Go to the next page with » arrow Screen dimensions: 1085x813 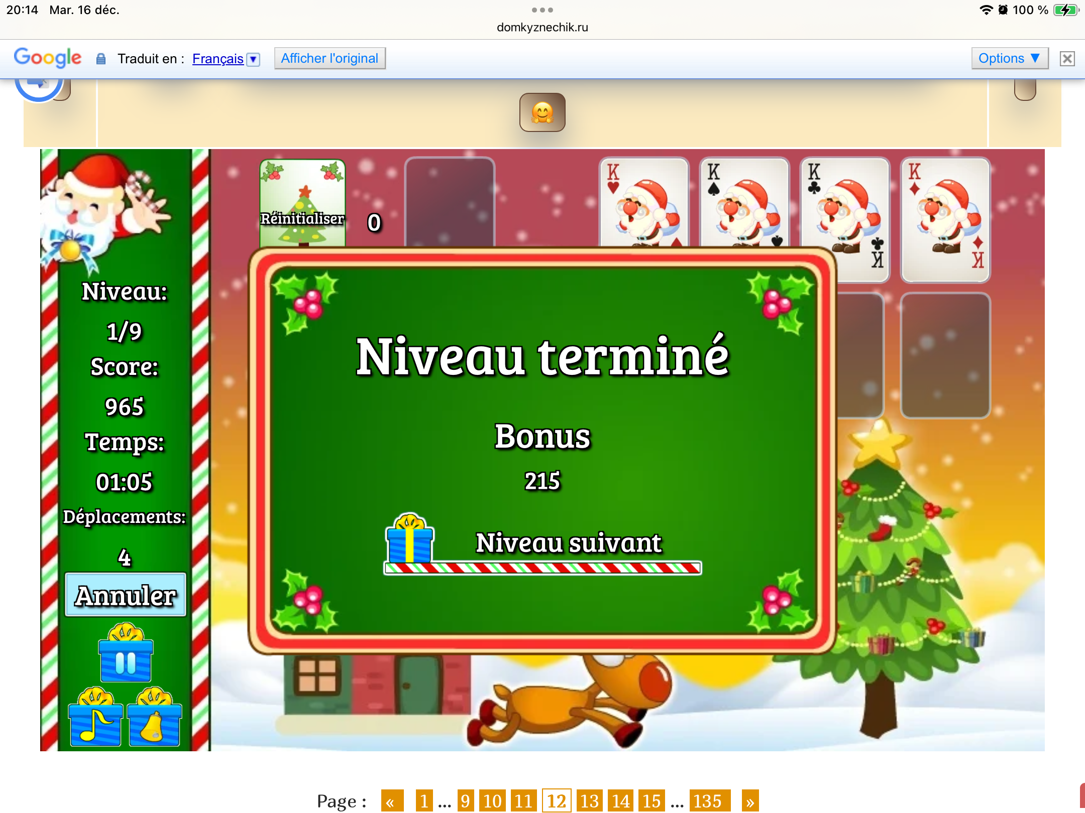[x=750, y=801]
